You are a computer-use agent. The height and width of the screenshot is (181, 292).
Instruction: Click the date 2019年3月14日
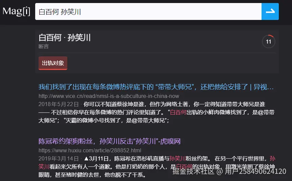pos(59,158)
